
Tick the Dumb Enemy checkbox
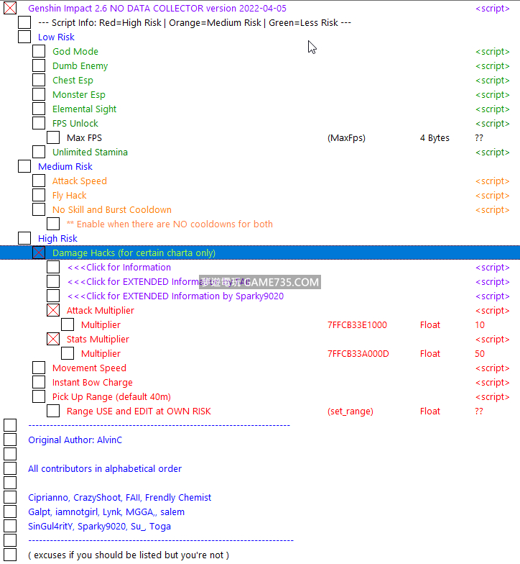click(39, 66)
